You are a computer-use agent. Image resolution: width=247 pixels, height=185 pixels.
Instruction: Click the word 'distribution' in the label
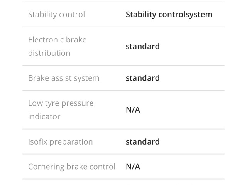(x=49, y=53)
